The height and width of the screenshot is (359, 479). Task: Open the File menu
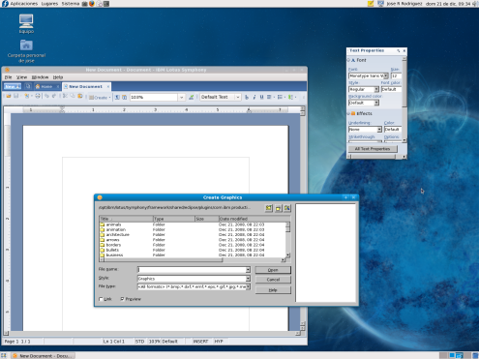coord(8,77)
